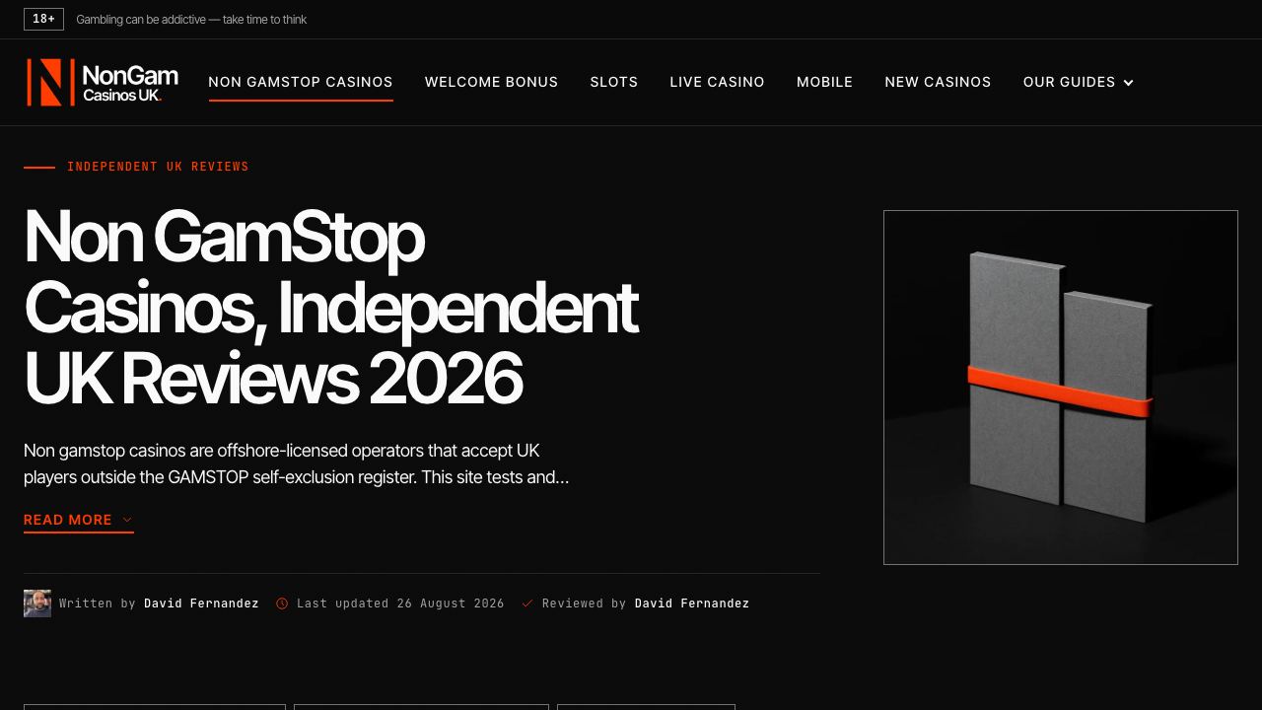Expand the Our Guides dropdown
Viewport: 1262px width, 710px height.
pyautogui.click(x=1079, y=82)
